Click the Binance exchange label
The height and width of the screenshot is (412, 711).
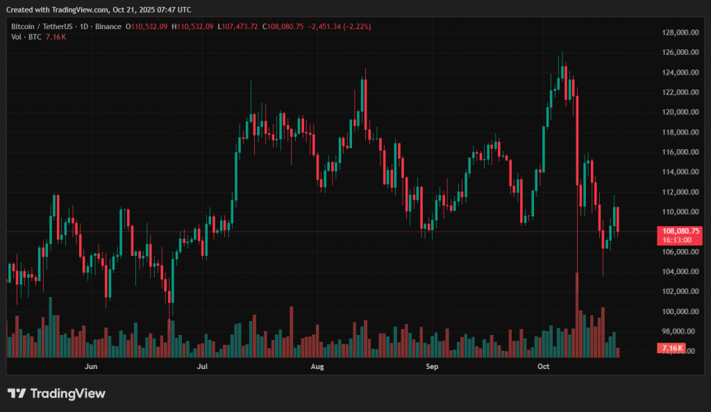click(108, 26)
